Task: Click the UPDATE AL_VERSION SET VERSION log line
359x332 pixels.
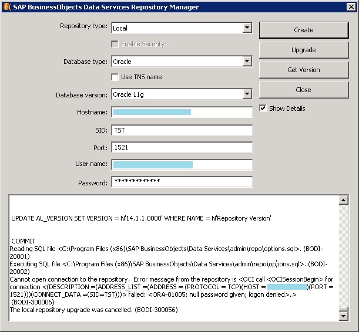Action: 141,218
